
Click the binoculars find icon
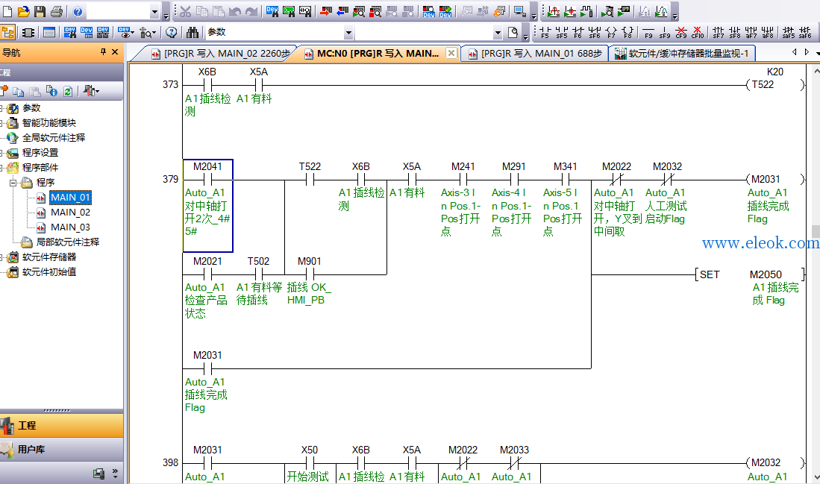(193, 32)
